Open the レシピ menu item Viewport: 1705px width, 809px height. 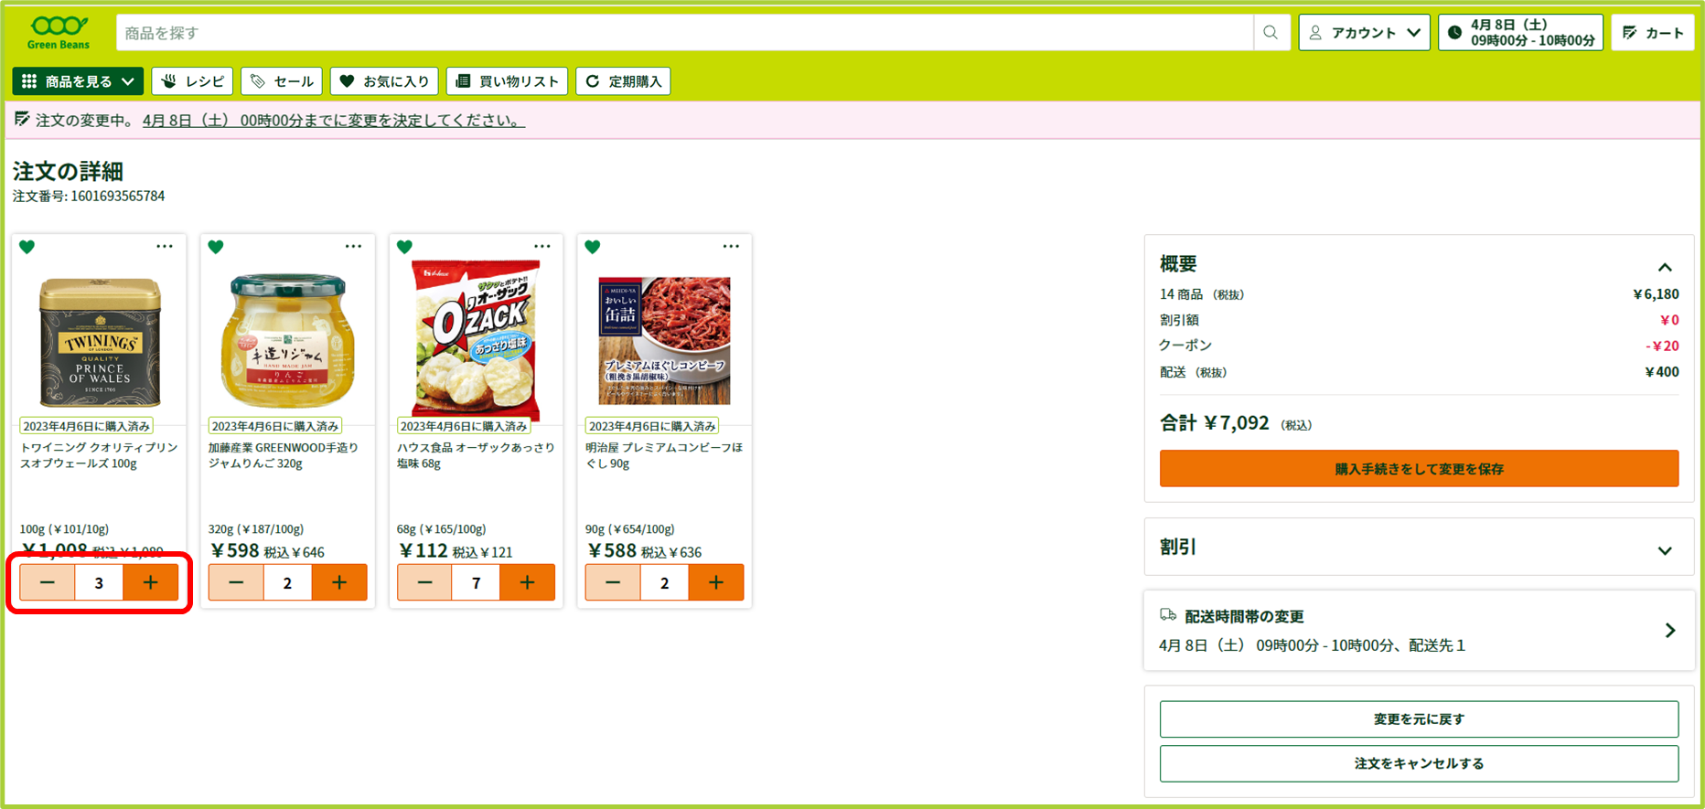pyautogui.click(x=192, y=81)
